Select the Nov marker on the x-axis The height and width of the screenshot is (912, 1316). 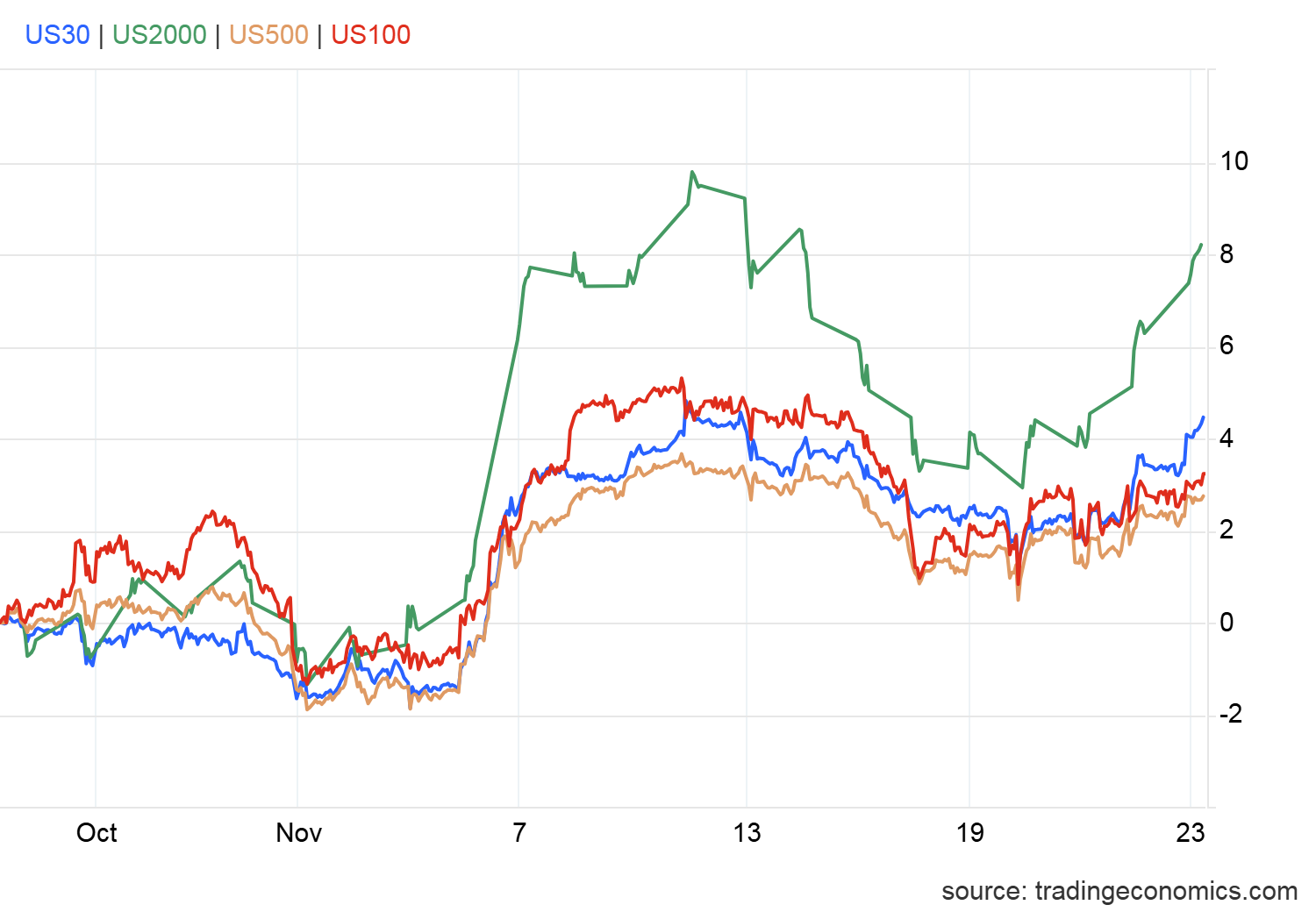tap(298, 832)
